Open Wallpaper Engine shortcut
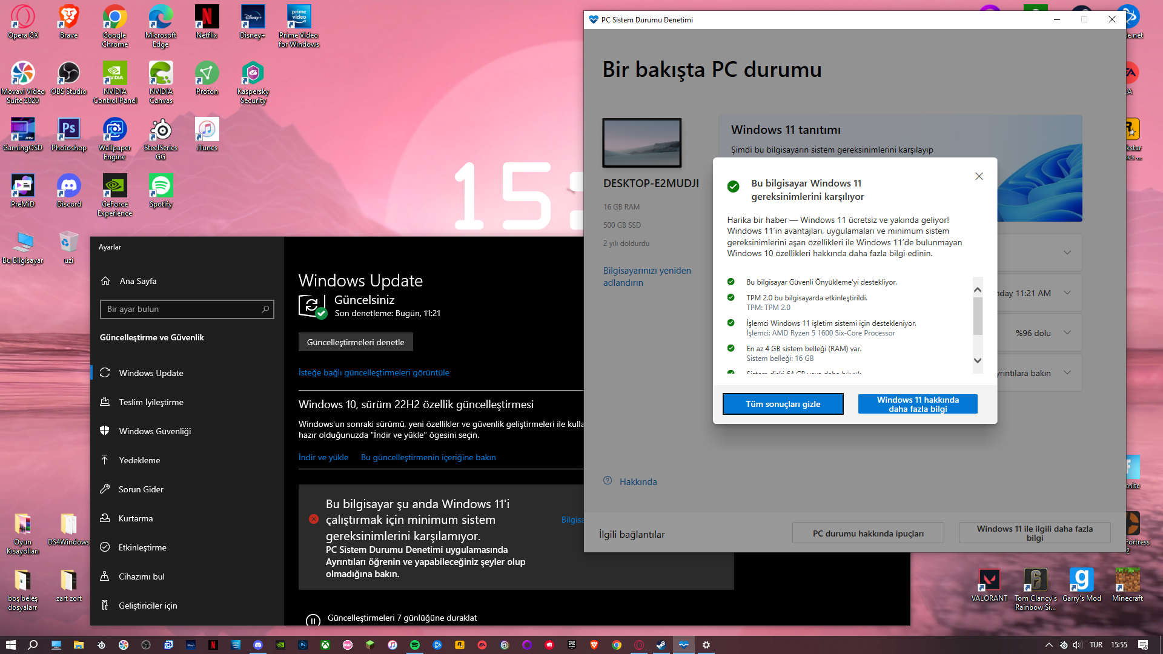 pyautogui.click(x=114, y=130)
